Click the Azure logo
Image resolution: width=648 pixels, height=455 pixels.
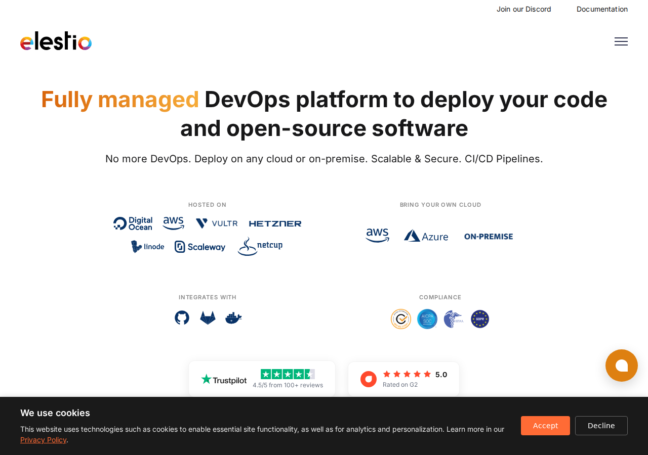[426, 236]
